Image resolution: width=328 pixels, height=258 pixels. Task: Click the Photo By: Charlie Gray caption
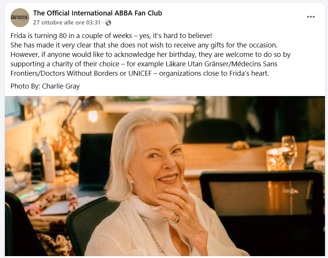[x=45, y=86]
